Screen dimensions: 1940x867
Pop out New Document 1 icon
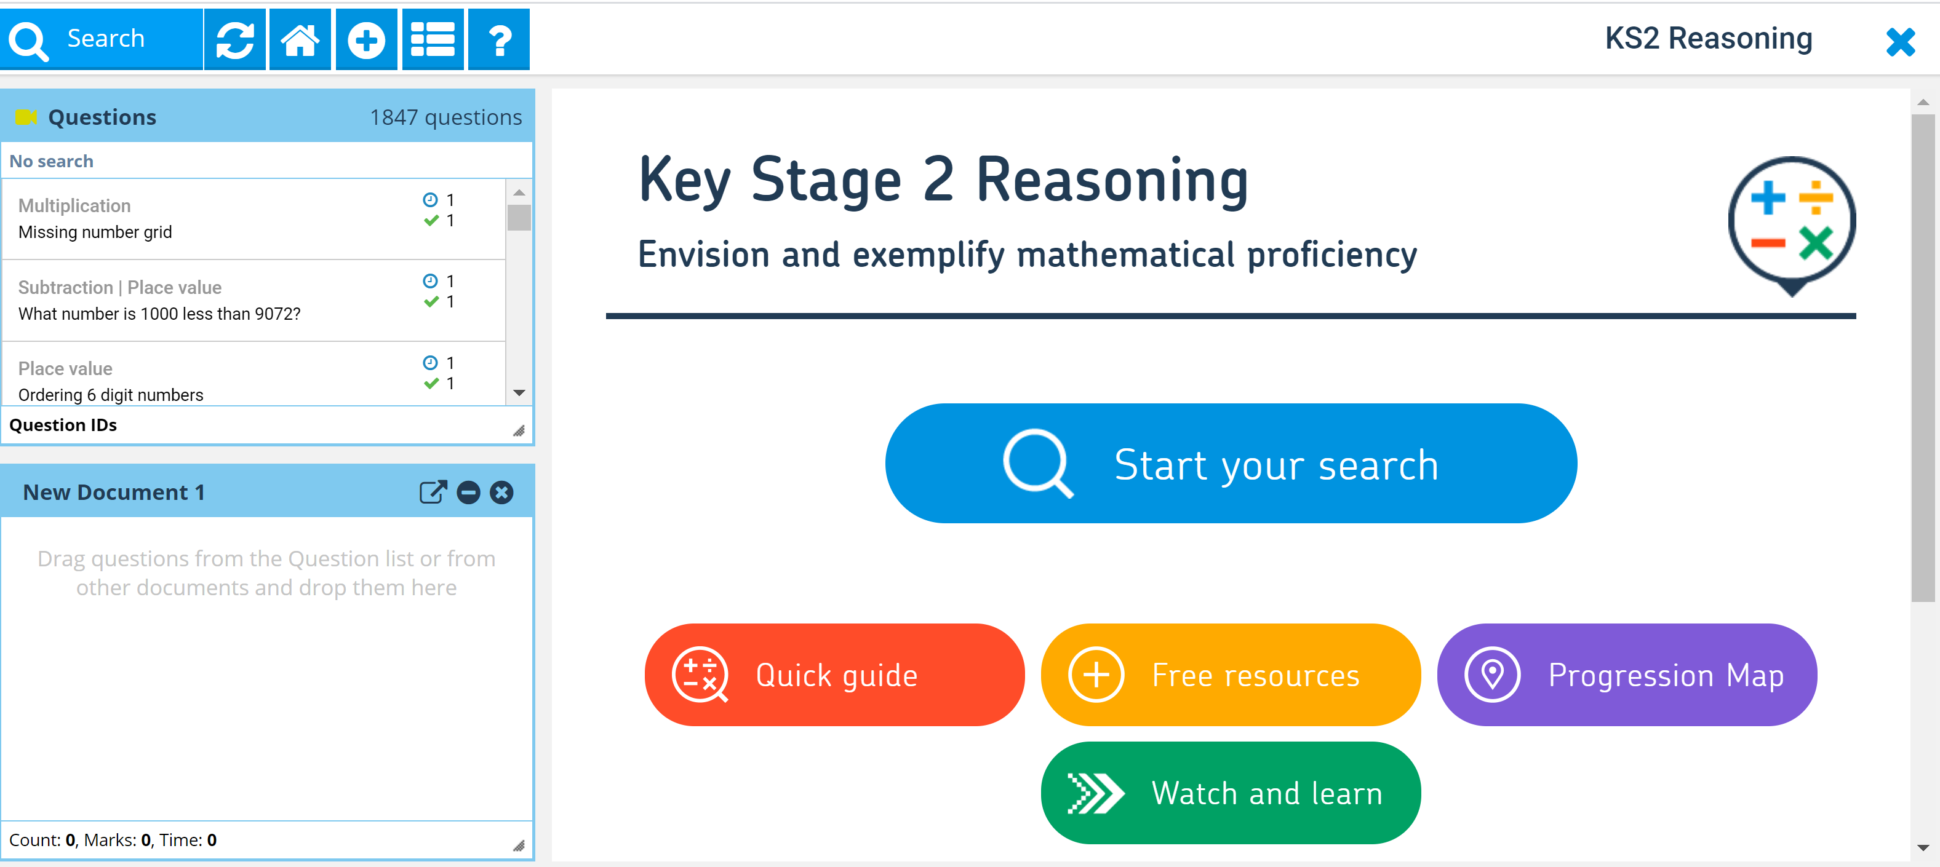coord(433,492)
